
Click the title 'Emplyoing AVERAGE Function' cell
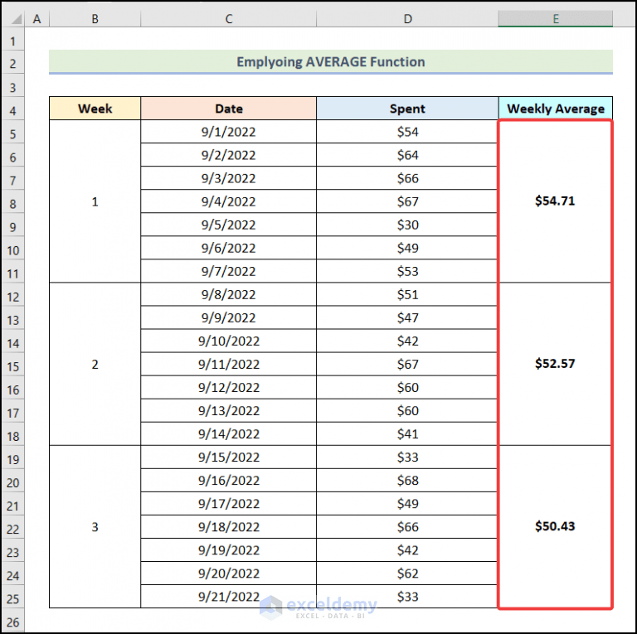[331, 61]
